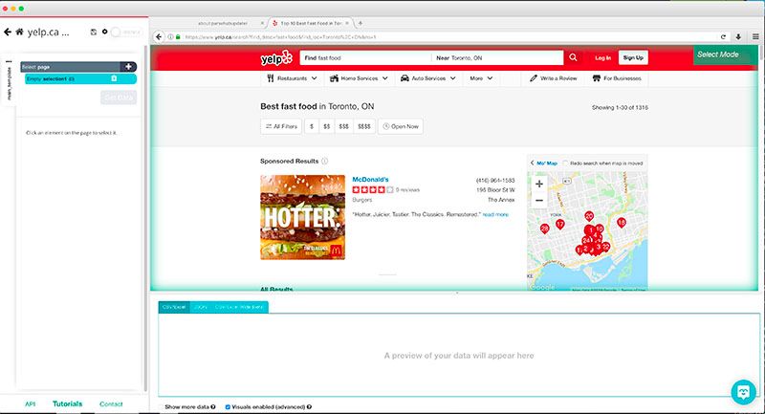Switch to about:parsehubupdater tab

(x=223, y=23)
